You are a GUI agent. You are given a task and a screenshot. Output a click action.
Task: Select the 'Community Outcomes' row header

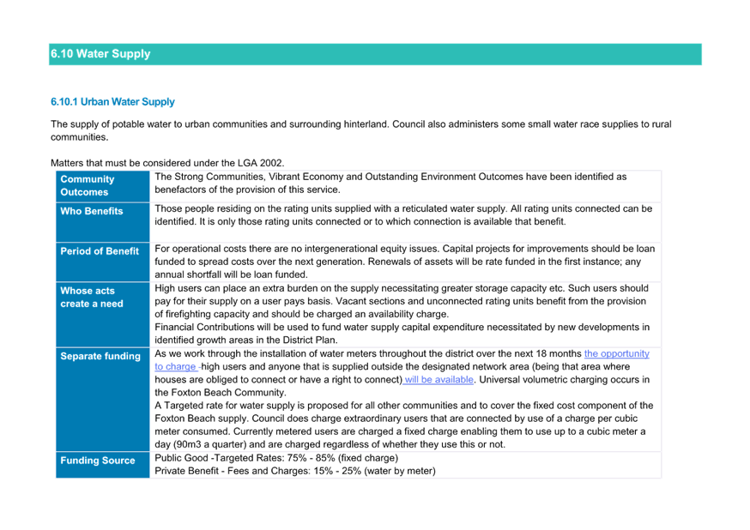click(102, 186)
